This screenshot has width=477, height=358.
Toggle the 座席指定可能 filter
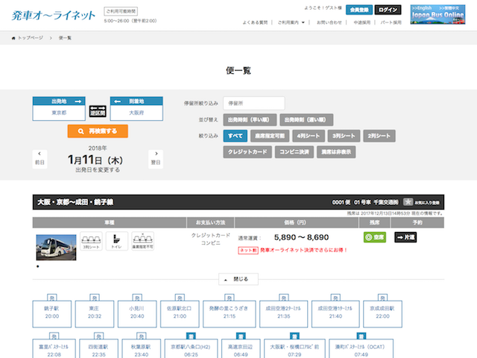tap(270, 136)
